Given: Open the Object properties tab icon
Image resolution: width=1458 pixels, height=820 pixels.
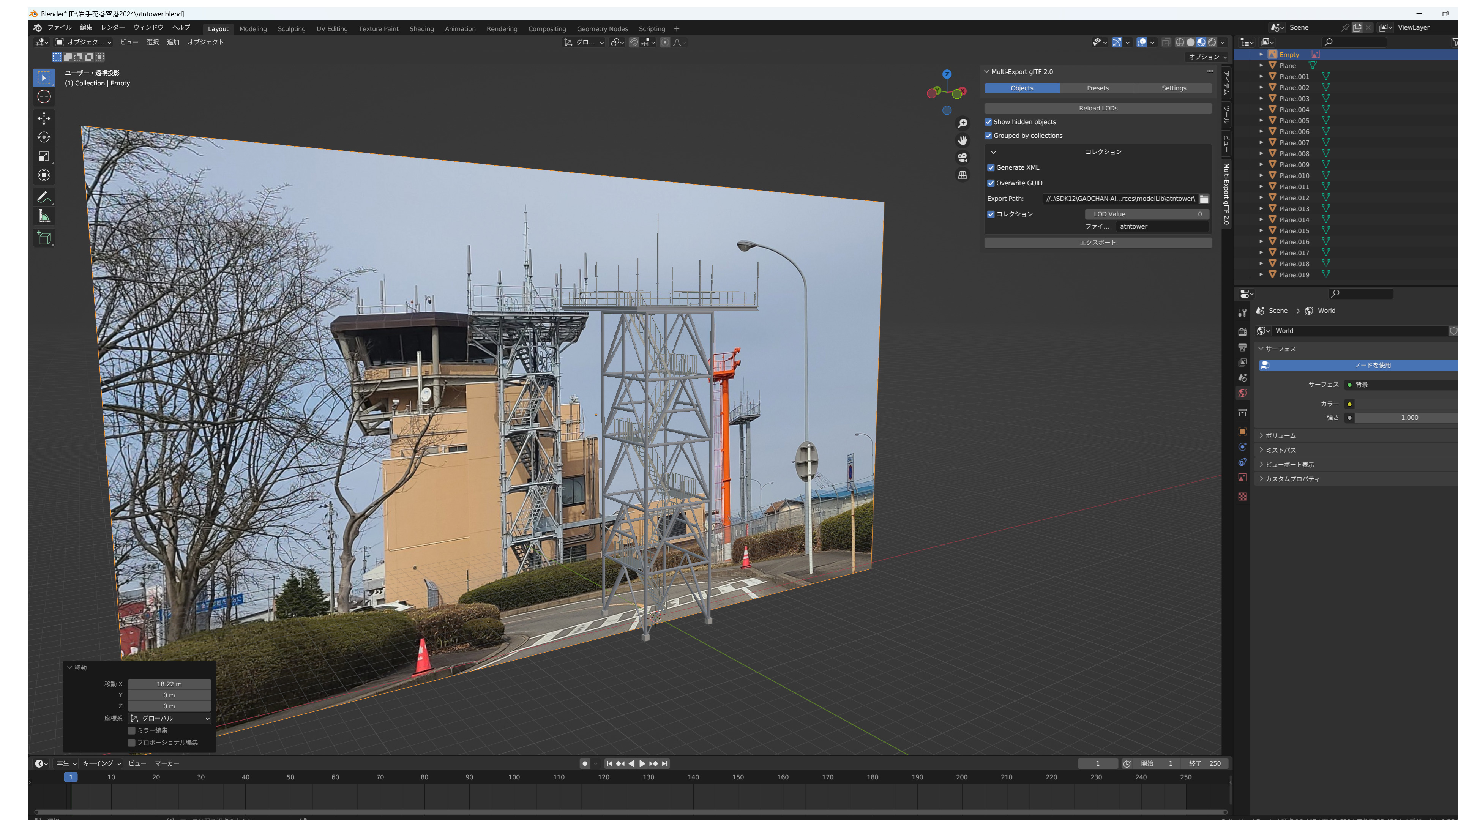Looking at the screenshot, I should pos(1242,431).
